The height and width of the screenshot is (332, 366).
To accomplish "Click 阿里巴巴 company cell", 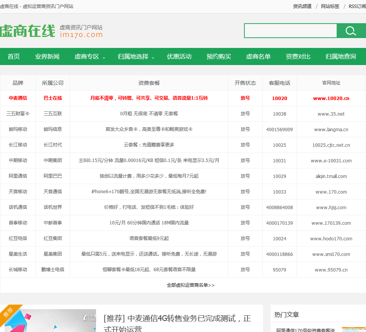I will (53, 176).
